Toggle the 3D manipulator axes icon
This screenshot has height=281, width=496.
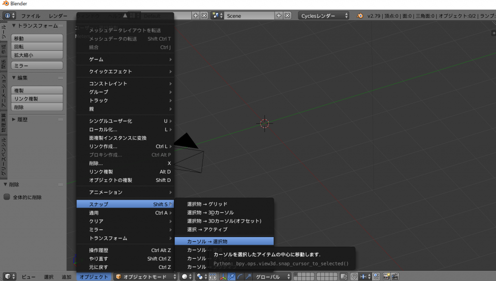223,277
